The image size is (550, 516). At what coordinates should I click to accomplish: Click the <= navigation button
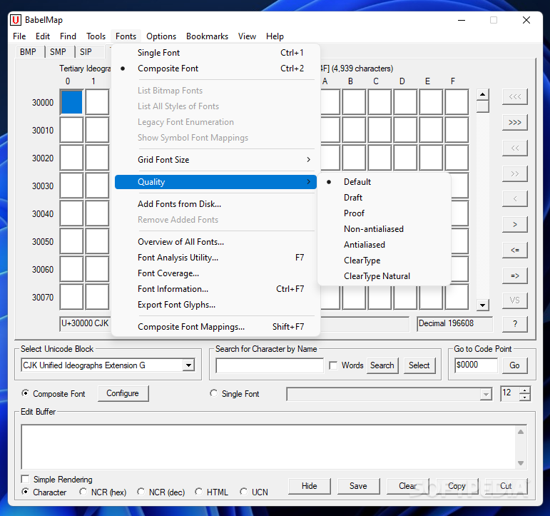[x=514, y=251]
